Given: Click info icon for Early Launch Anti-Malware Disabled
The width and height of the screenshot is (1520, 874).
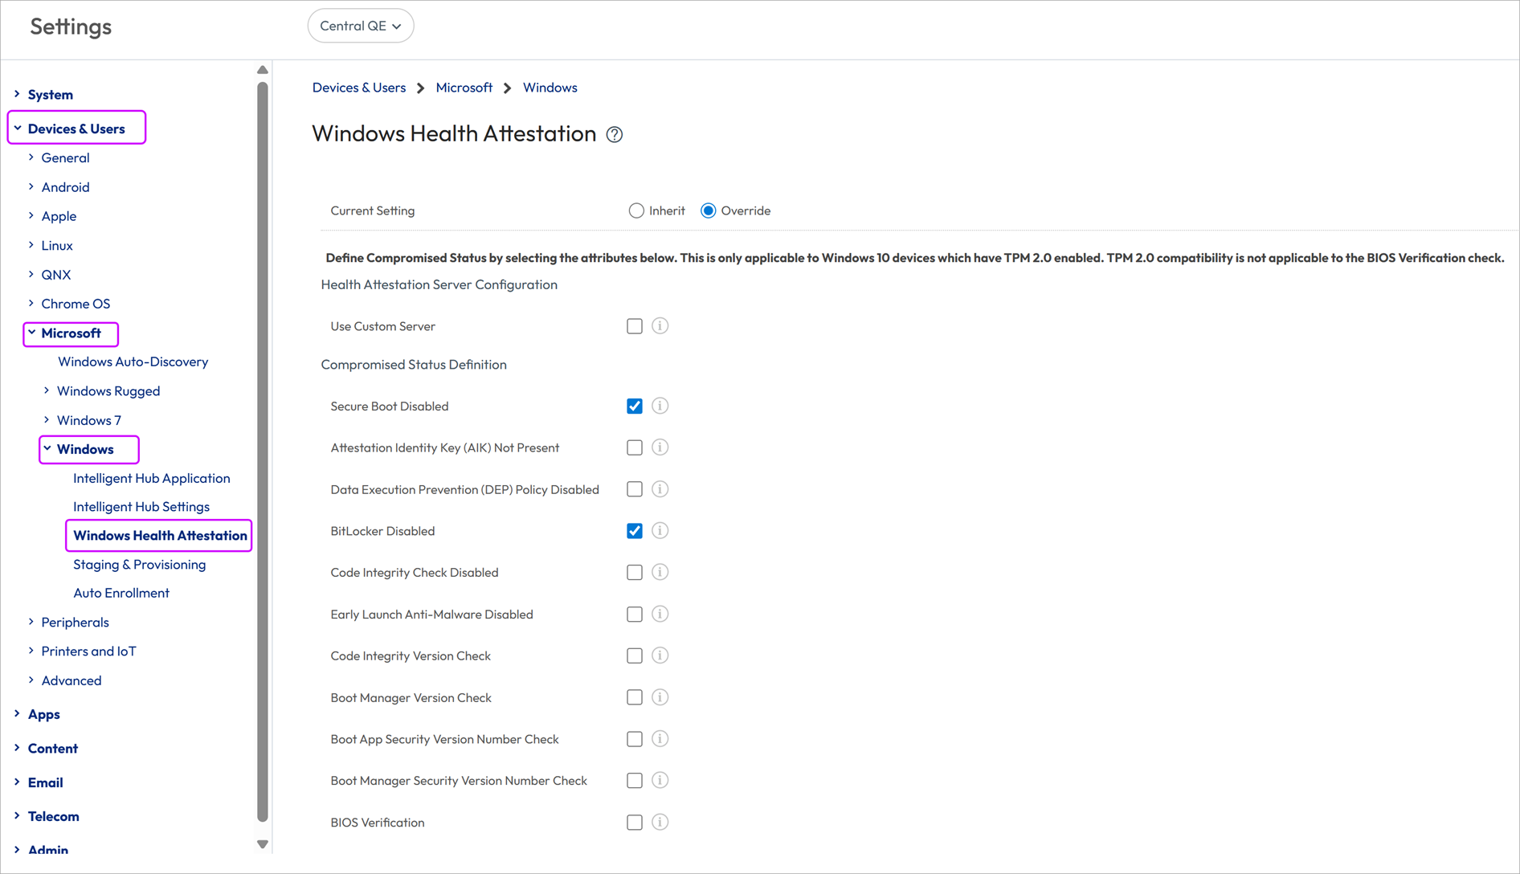Looking at the screenshot, I should tap(660, 614).
